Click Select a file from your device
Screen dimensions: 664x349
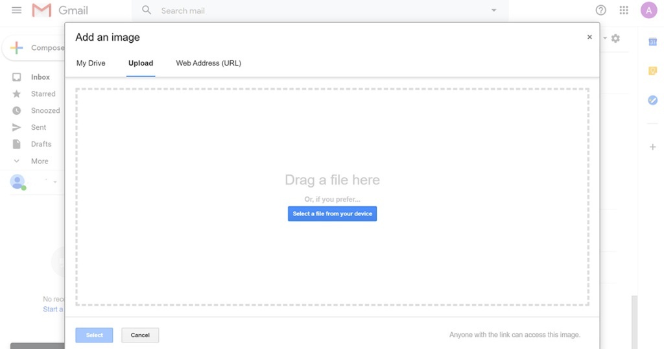point(332,213)
